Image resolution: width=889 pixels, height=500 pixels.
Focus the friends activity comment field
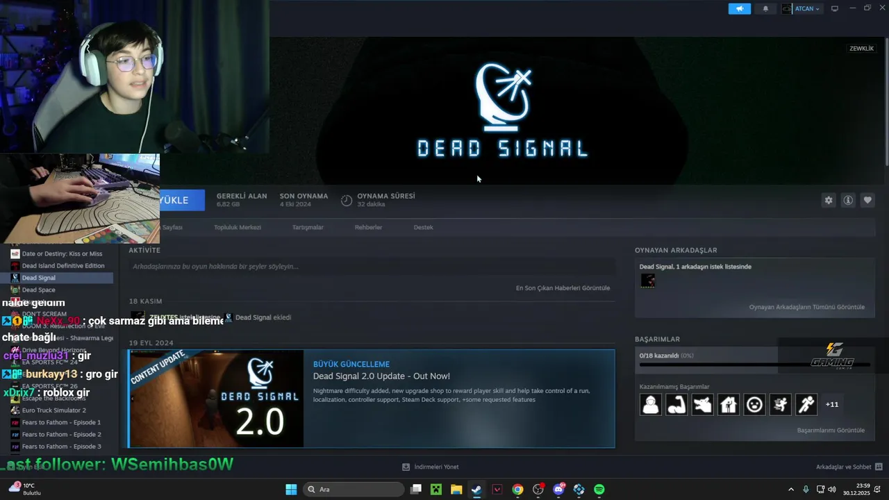(x=372, y=266)
